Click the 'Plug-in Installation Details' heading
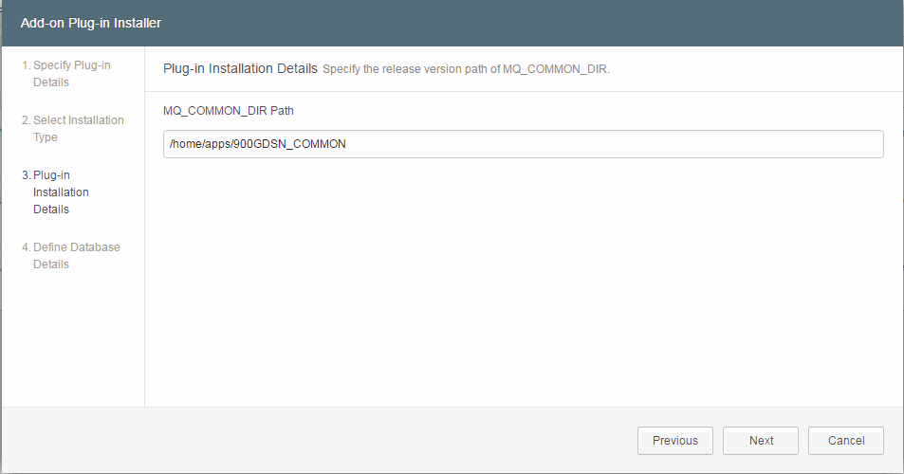The image size is (904, 474). tap(240, 68)
